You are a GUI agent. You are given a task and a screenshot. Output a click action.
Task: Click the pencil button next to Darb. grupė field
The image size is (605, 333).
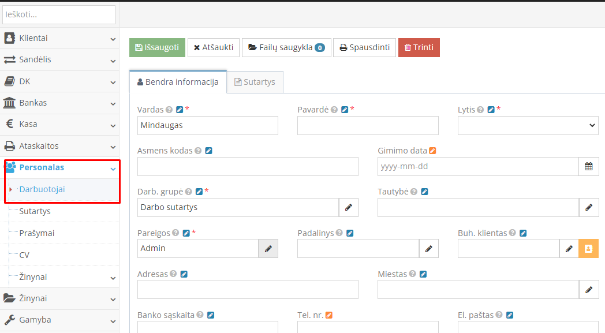click(x=348, y=208)
